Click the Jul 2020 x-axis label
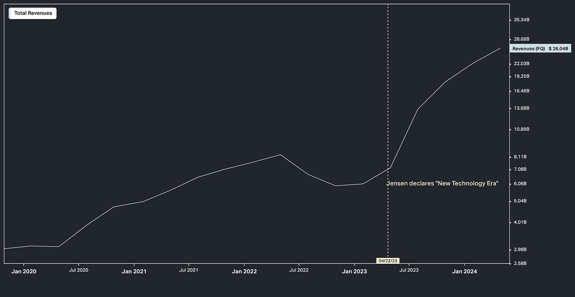Viewport: 575px width, 297px height. (79, 270)
